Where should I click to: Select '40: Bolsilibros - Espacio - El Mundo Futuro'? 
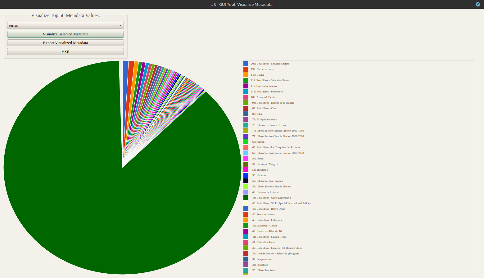277,248
